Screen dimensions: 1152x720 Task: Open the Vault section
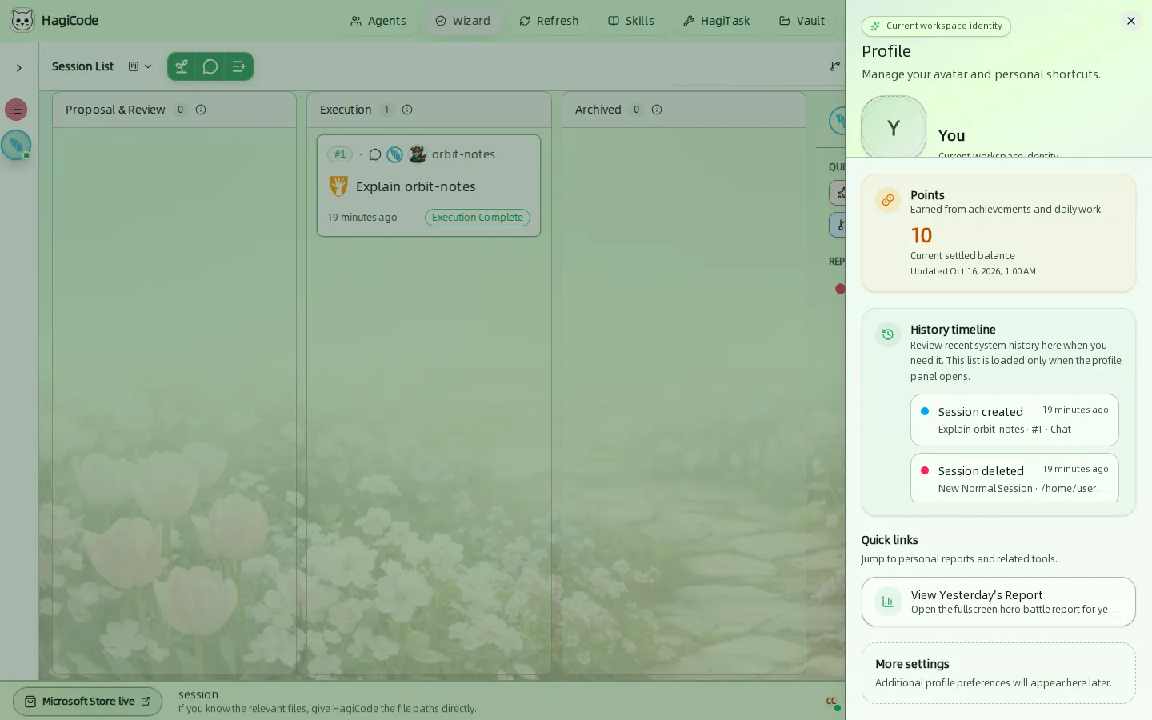point(802,21)
